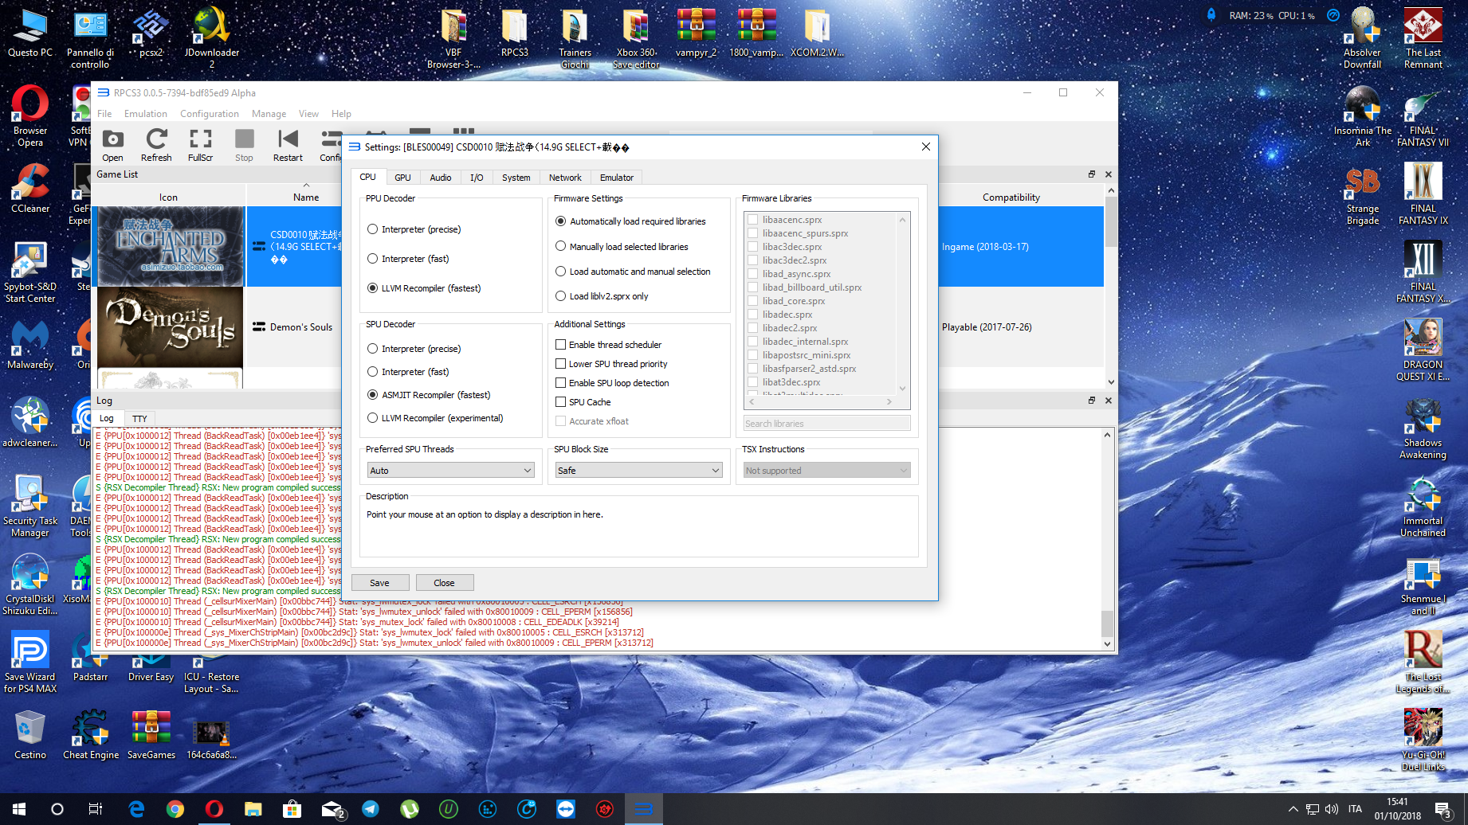Open the Emulator settings tab
The image size is (1468, 825).
(x=617, y=178)
